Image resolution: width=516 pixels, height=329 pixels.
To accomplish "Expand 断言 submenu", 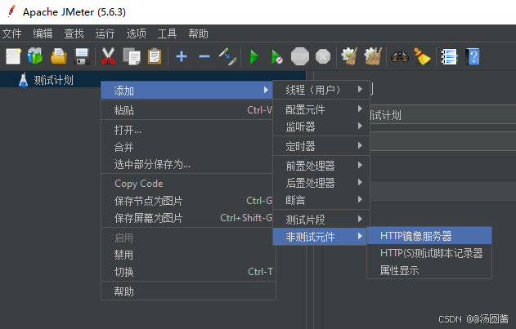I will pos(321,200).
